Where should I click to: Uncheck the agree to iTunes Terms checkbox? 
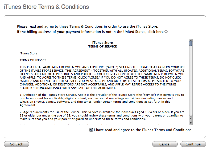[x=92, y=130]
